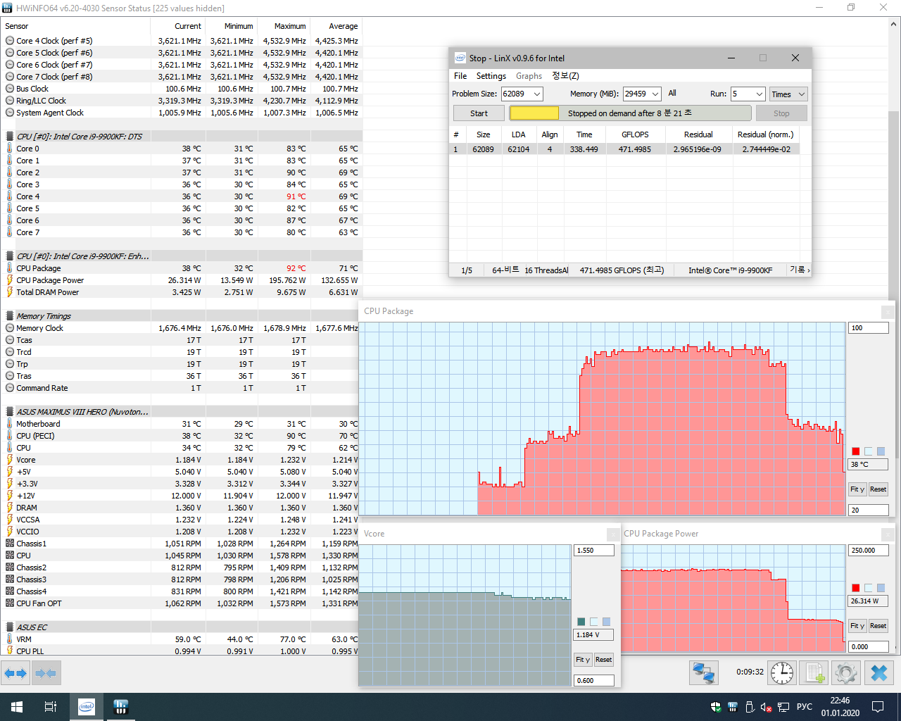Click the thermometer icon beside Core 0
The image size is (901, 721).
(10, 149)
